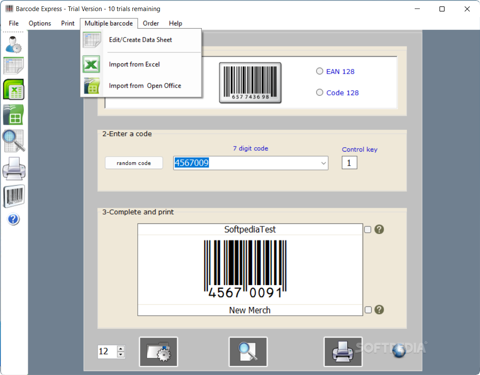Open the user settings icon in sidebar

[x=14, y=44]
